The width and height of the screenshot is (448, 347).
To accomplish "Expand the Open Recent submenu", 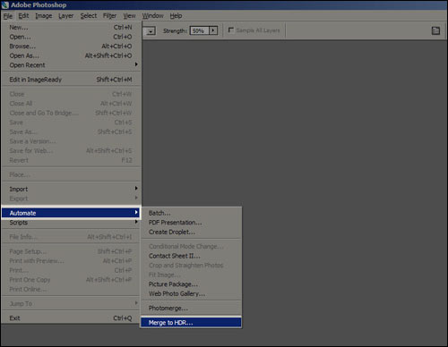I will 72,65.
